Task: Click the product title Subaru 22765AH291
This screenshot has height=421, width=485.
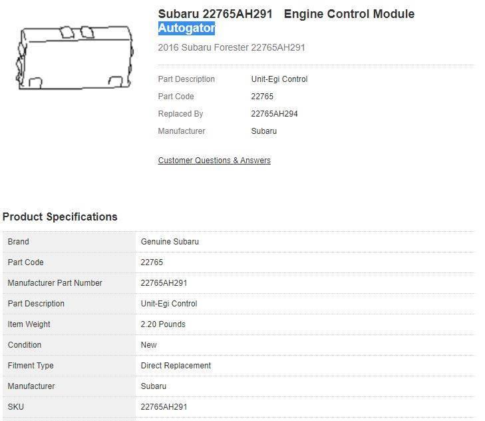Action: (x=215, y=14)
